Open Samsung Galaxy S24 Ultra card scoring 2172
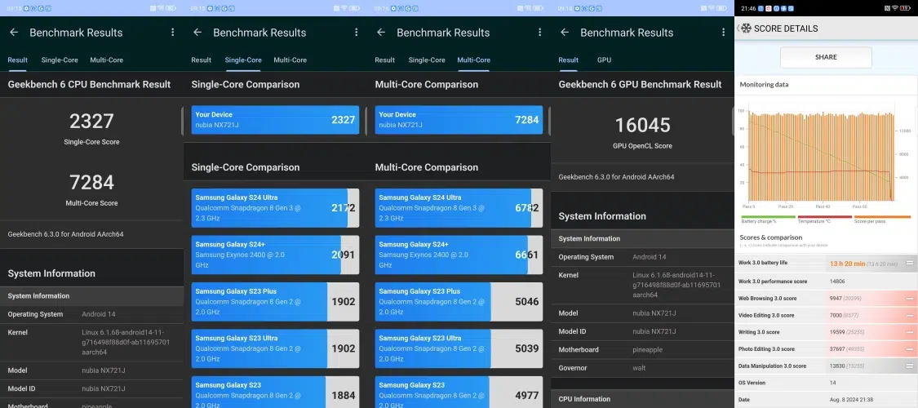Image resolution: width=918 pixels, height=408 pixels. [x=275, y=208]
